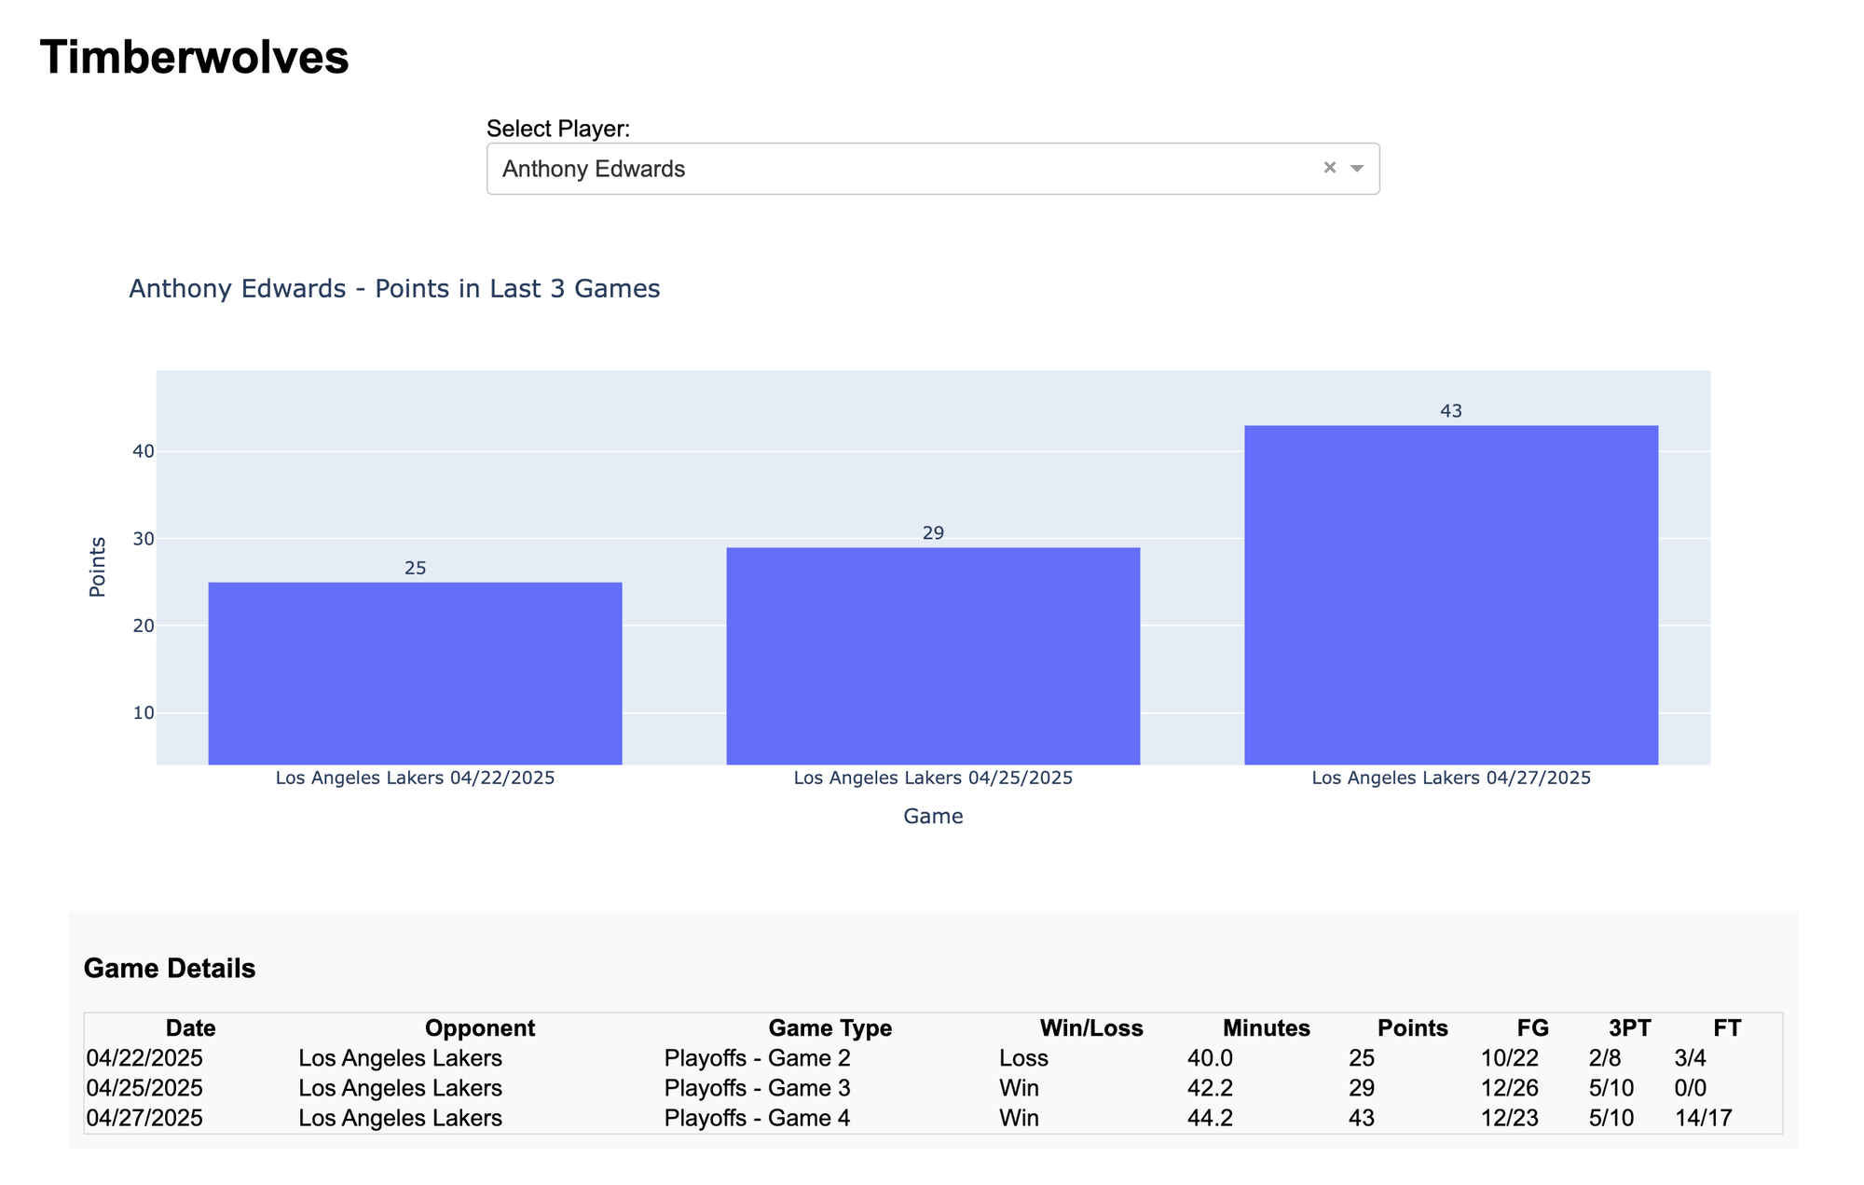The width and height of the screenshot is (1864, 1185).
Task: Select the Playoffs - Game 4 table row
Action: pos(933,1118)
